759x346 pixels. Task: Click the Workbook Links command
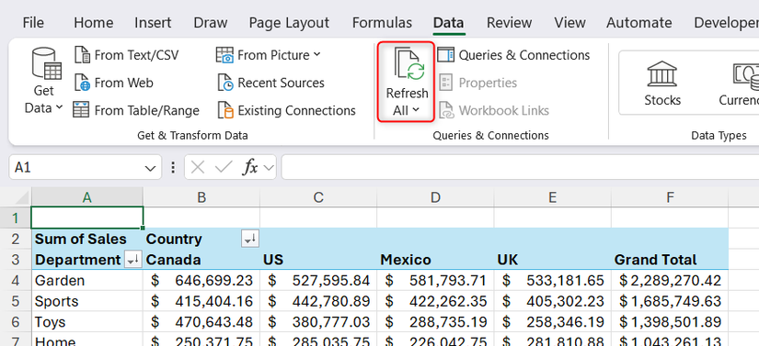click(x=494, y=110)
